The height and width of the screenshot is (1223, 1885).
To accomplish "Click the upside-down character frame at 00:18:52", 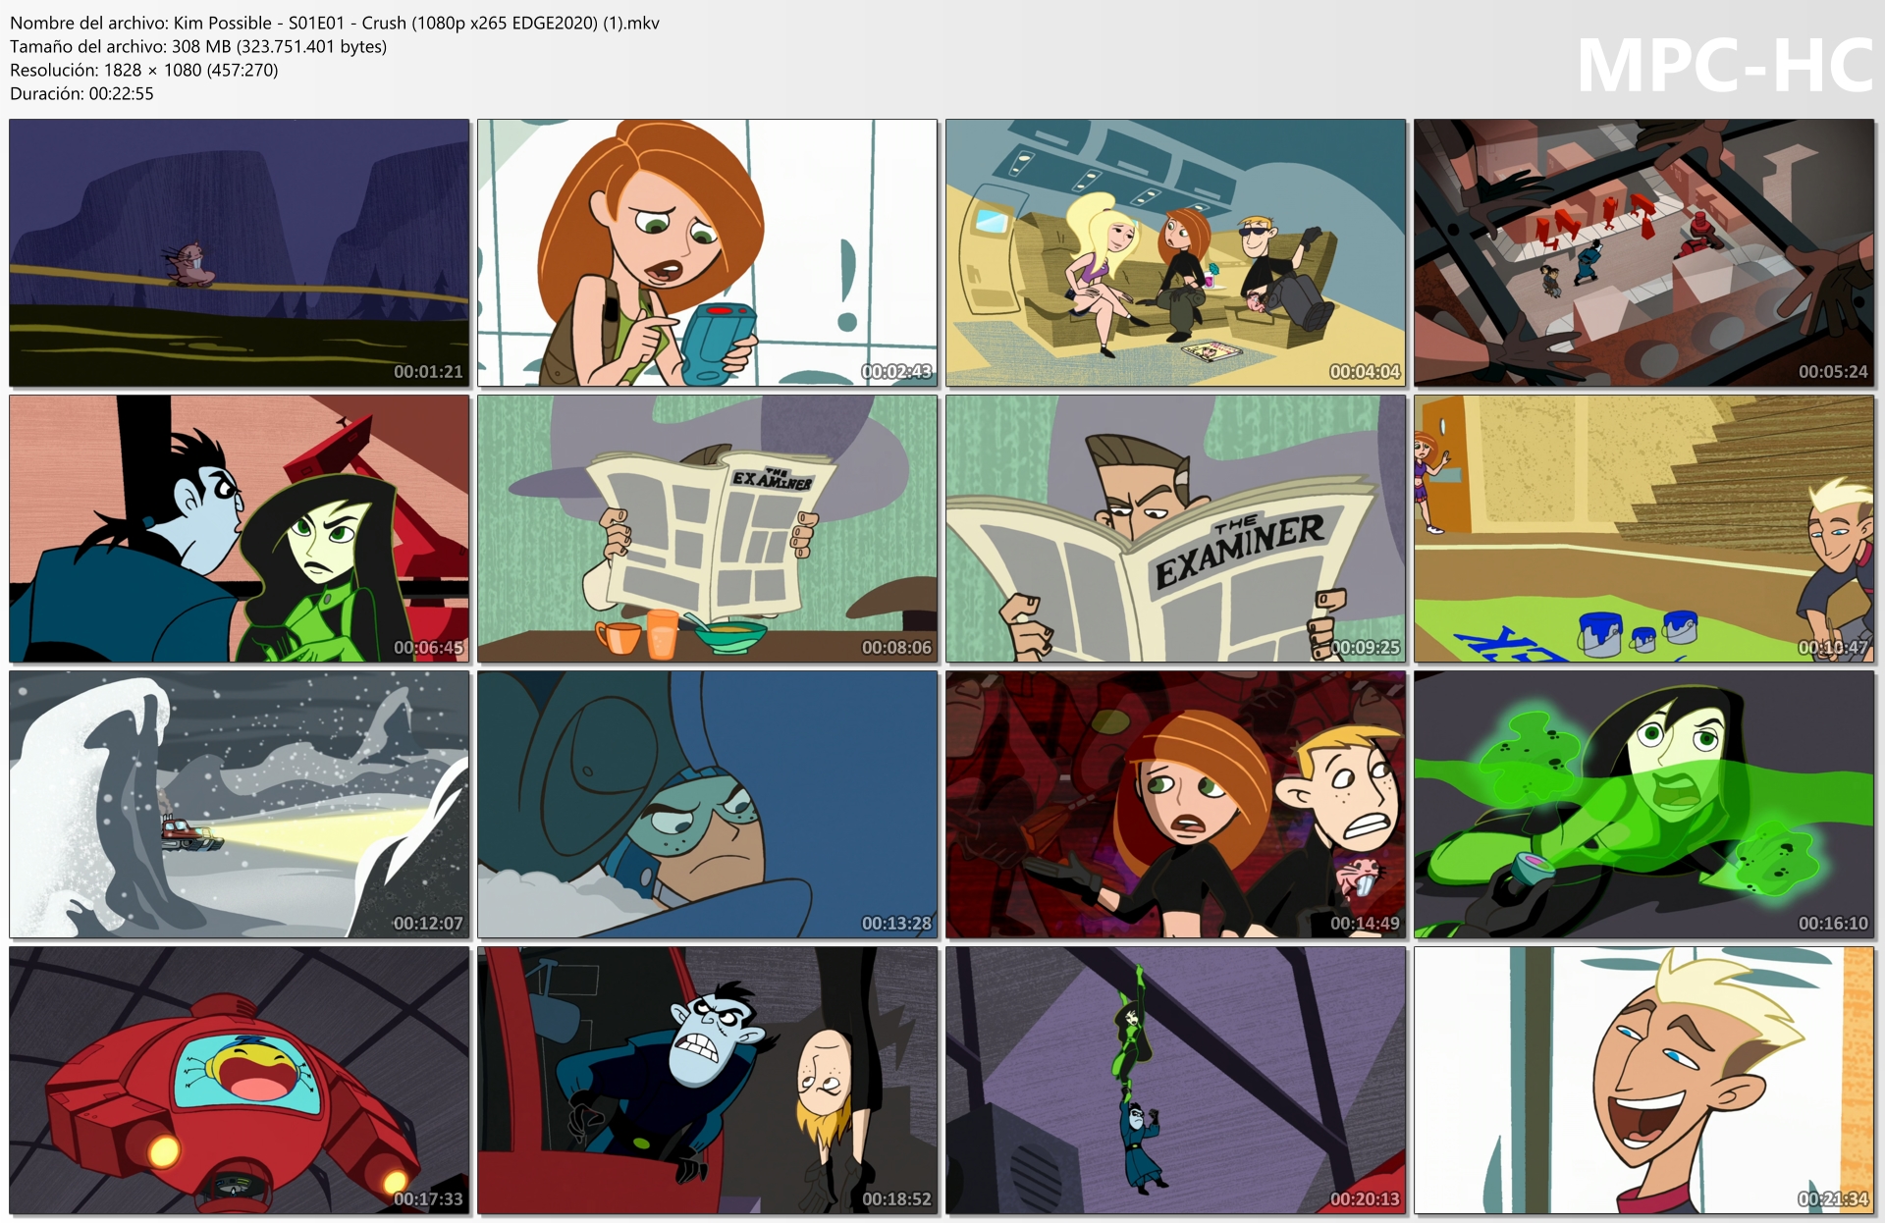I will coord(707,1081).
